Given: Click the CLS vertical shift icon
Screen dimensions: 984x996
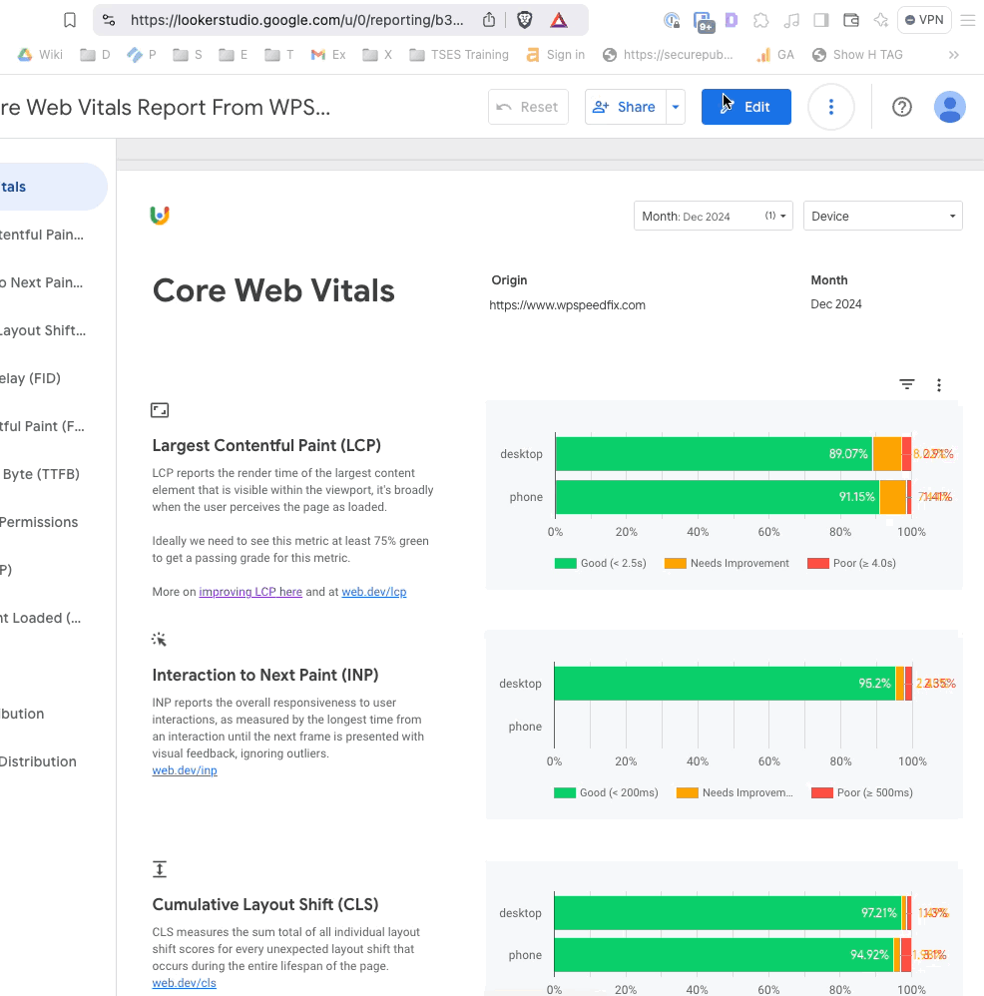Looking at the screenshot, I should pos(160,869).
